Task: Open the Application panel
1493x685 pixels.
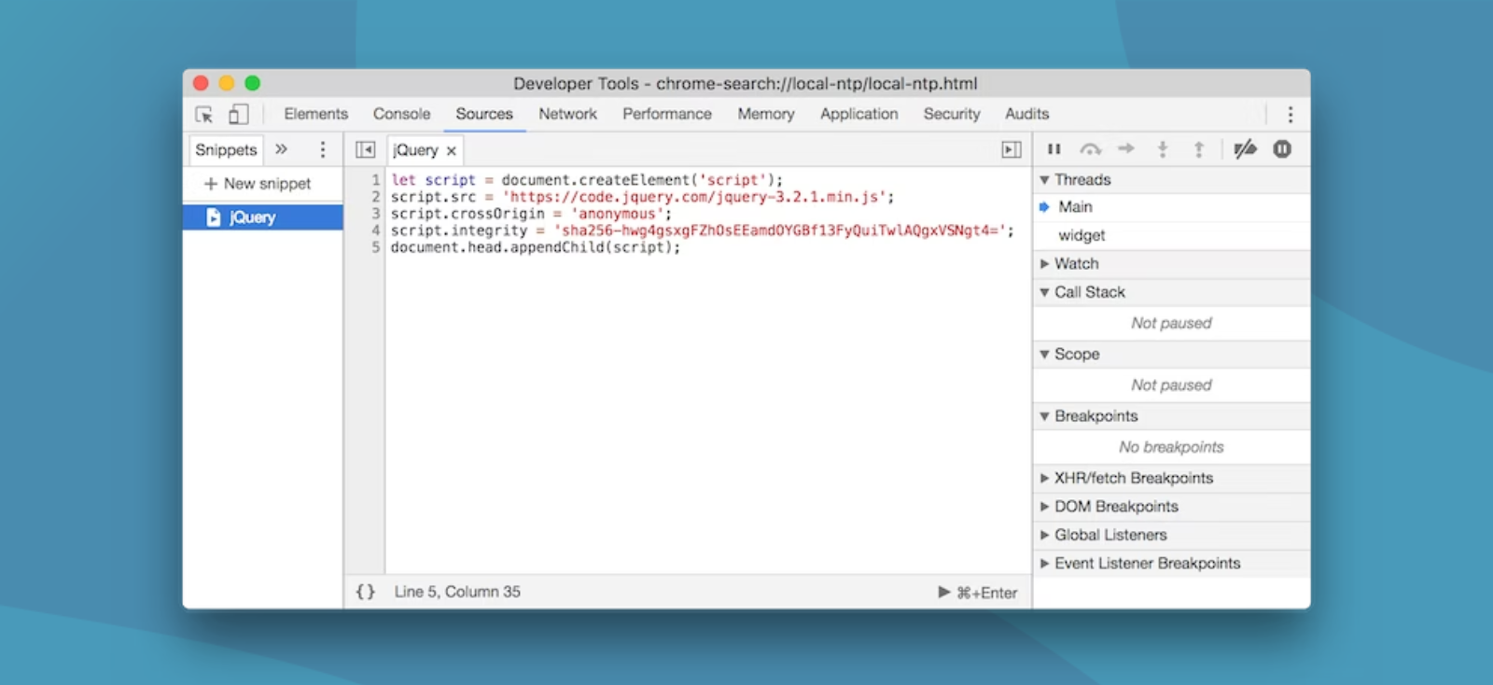Action: [x=858, y=114]
